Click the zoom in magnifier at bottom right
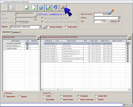133x107 pixels. click(127, 105)
